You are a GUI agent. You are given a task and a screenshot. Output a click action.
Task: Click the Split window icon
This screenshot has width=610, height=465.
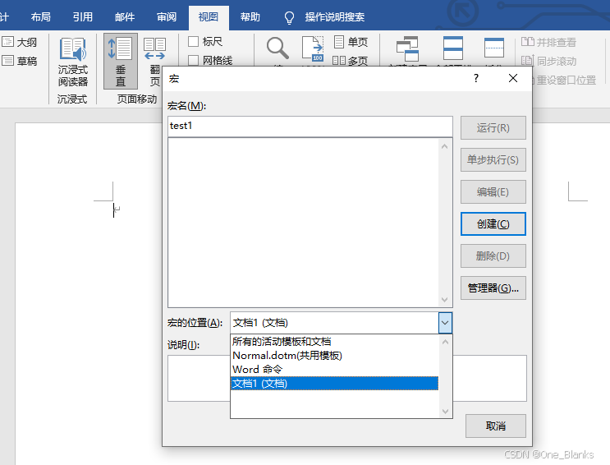click(x=493, y=48)
